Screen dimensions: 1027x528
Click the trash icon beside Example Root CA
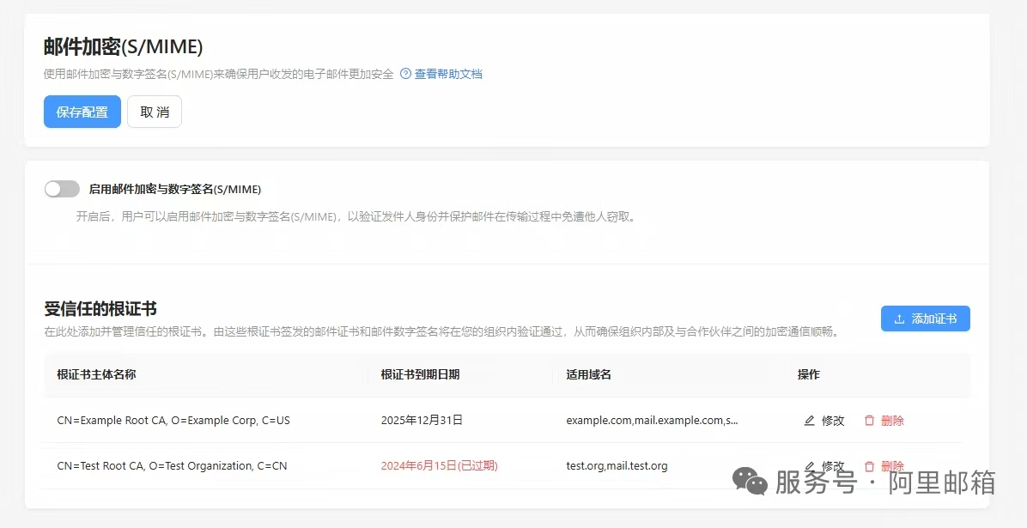pyautogui.click(x=868, y=421)
